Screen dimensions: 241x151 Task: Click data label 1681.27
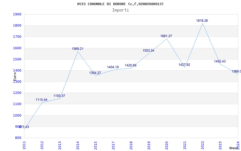166,36
